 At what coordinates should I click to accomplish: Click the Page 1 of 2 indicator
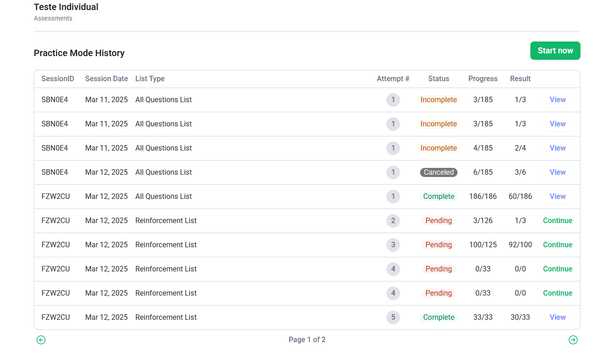point(307,340)
